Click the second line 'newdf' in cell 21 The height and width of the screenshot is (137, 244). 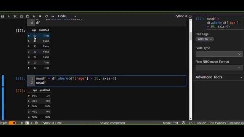(41, 83)
